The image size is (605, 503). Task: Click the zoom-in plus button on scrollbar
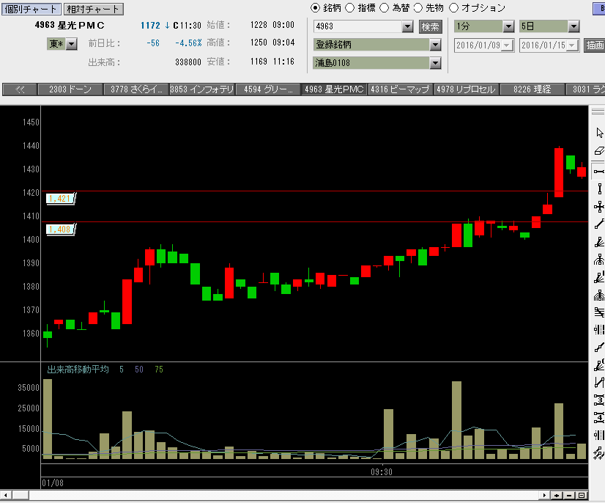557,495
